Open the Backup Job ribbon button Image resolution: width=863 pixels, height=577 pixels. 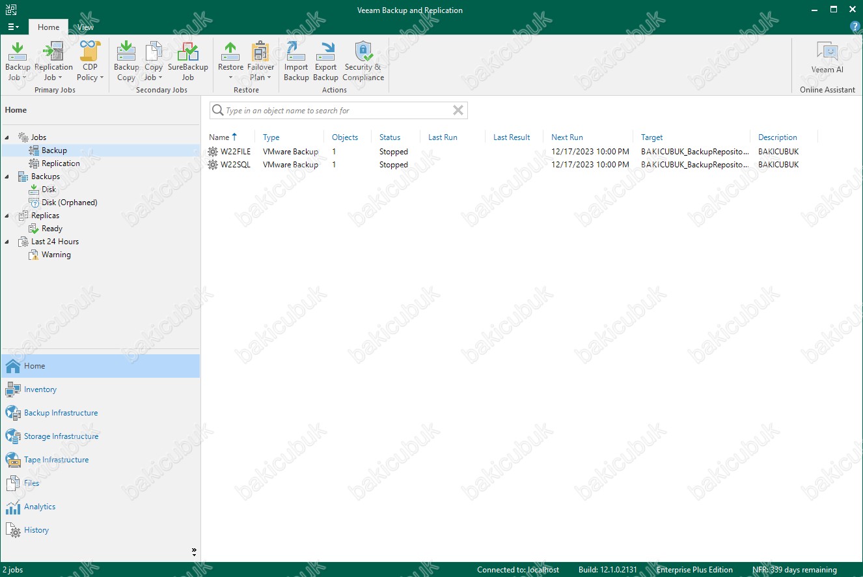(x=18, y=61)
